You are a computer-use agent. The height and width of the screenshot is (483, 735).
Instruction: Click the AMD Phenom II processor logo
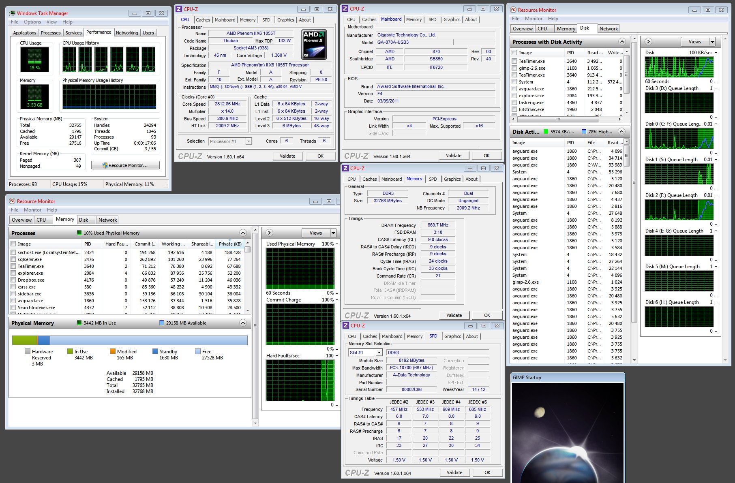(x=314, y=45)
